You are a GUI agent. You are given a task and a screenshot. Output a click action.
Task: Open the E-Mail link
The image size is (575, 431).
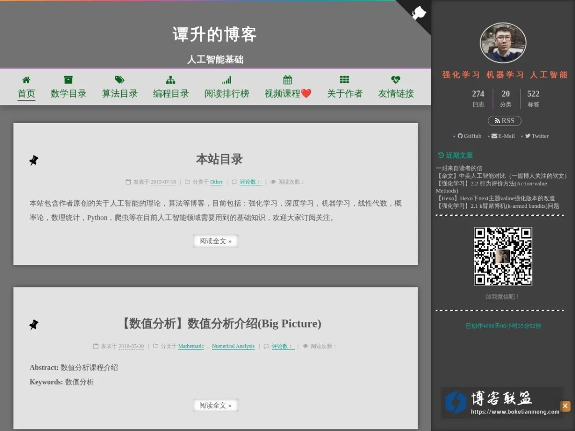(x=503, y=136)
